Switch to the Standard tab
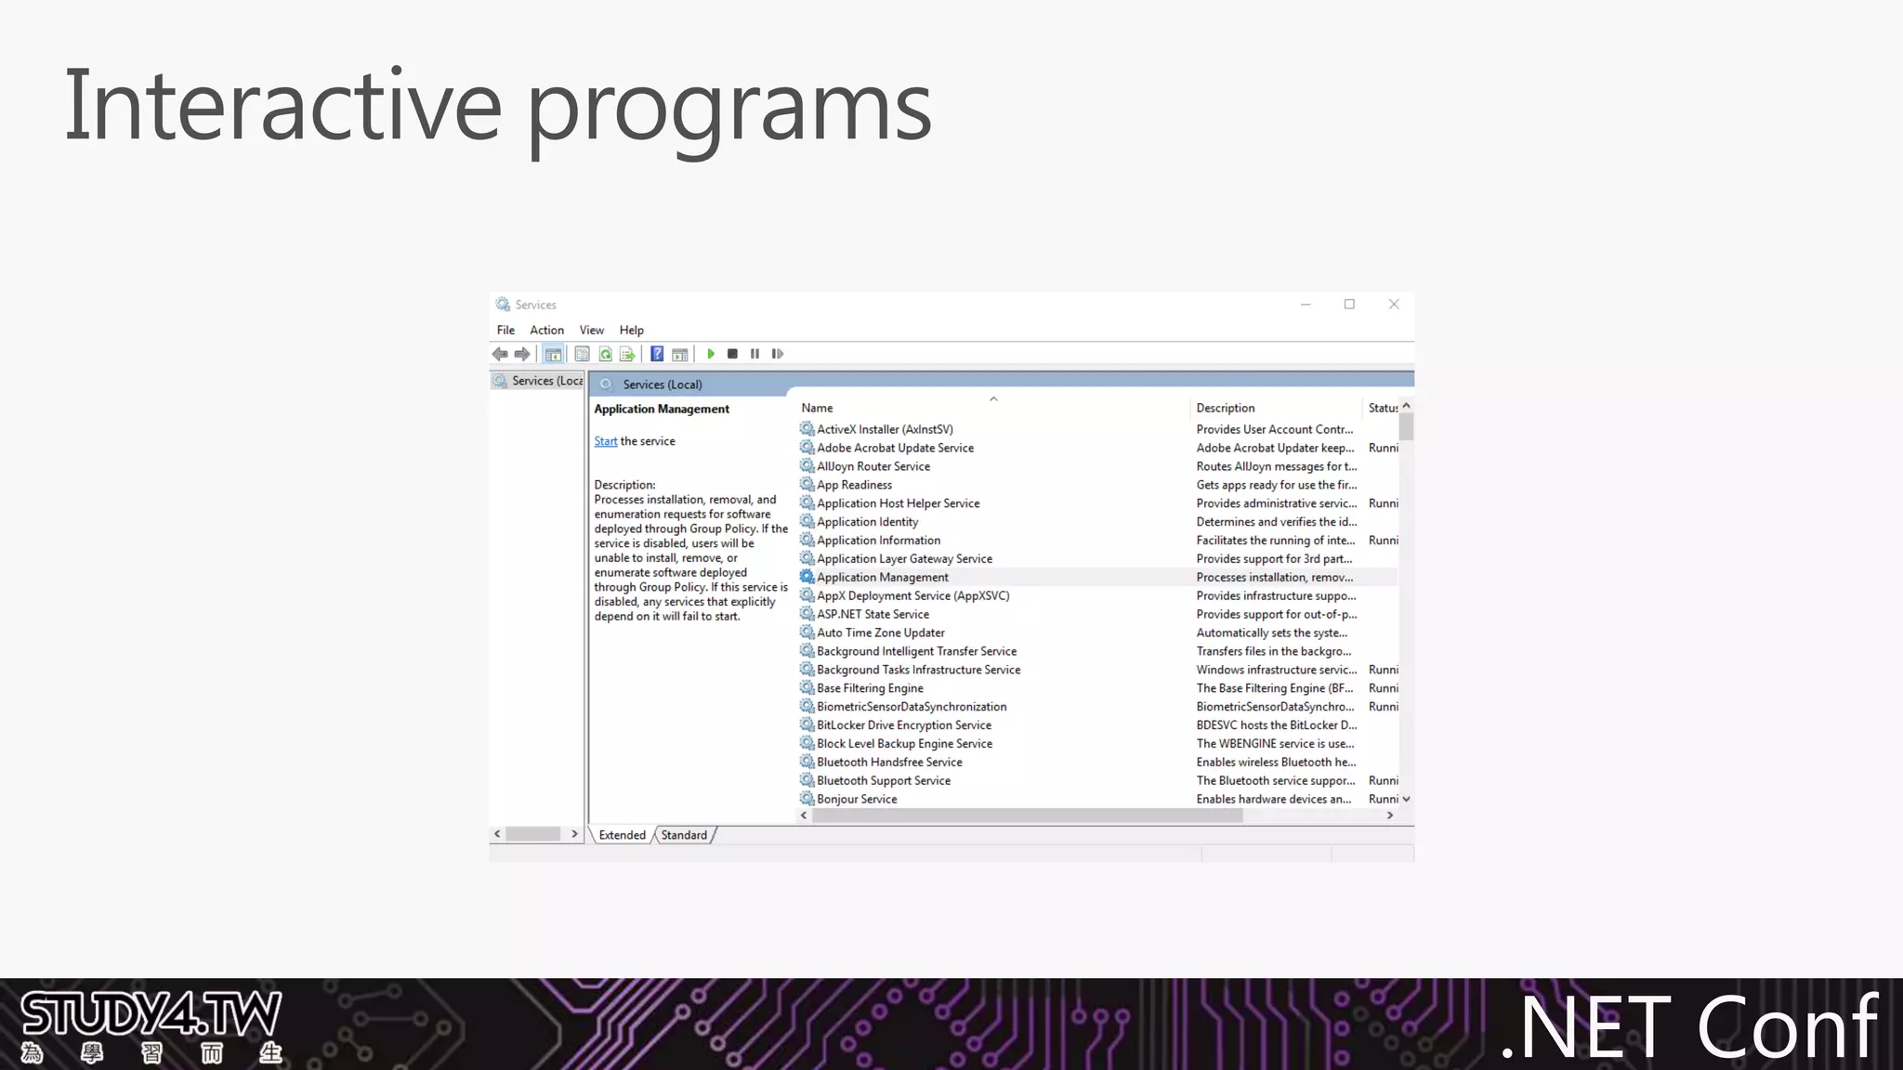Image resolution: width=1903 pixels, height=1070 pixels. (684, 835)
